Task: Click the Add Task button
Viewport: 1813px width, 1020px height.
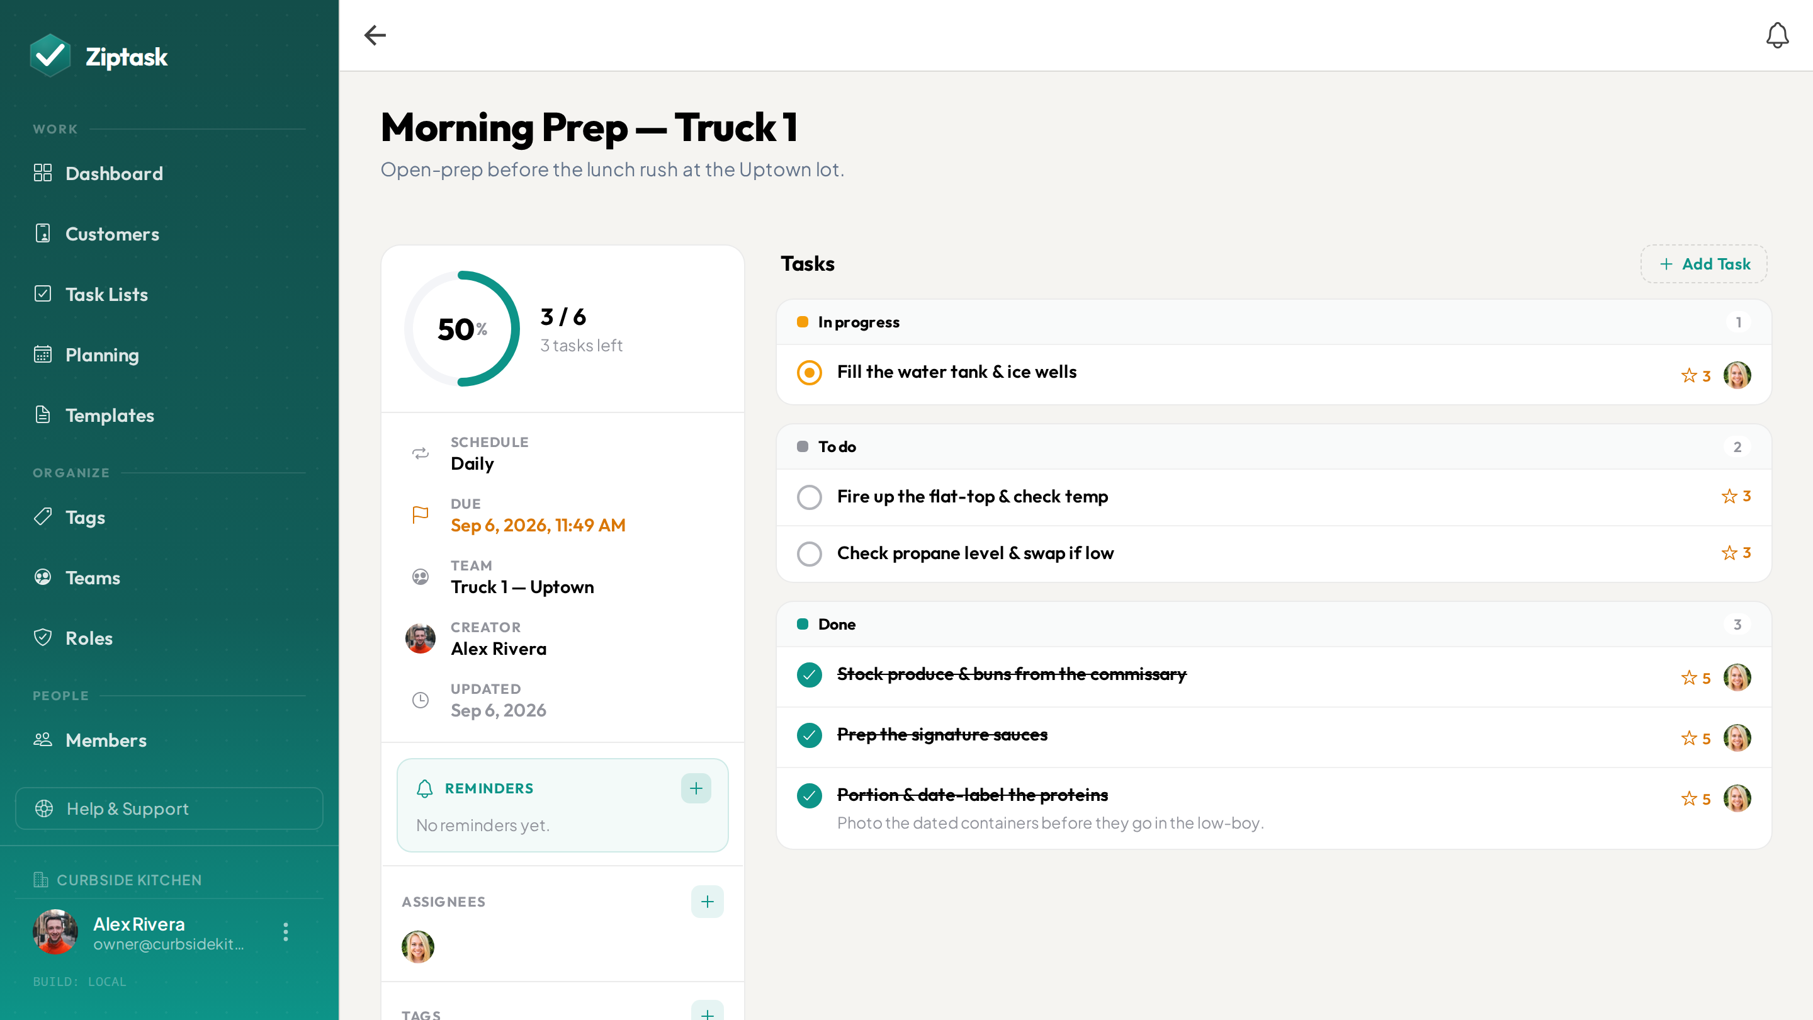Action: click(x=1703, y=264)
